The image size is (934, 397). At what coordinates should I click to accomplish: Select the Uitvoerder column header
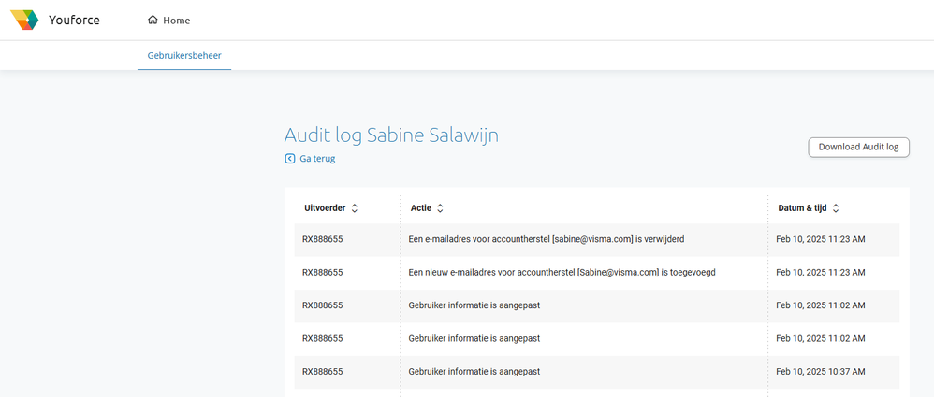tap(325, 207)
